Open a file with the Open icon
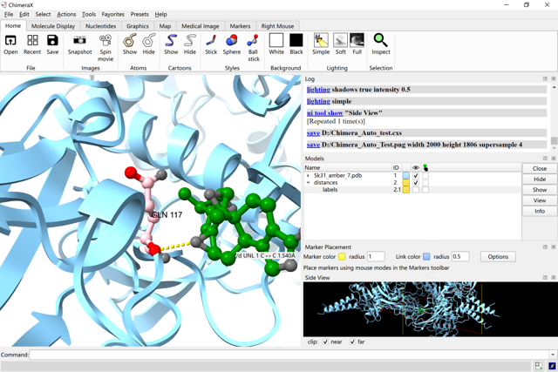This screenshot has width=558, height=372. 10,44
